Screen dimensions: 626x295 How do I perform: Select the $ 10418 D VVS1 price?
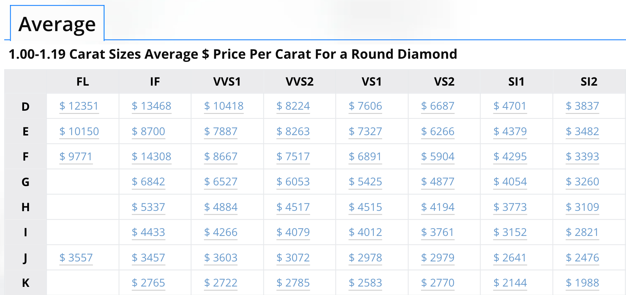[224, 106]
